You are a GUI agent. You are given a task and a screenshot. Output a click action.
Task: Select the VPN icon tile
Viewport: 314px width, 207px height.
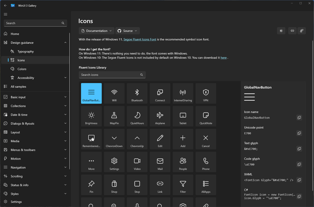(x=206, y=93)
